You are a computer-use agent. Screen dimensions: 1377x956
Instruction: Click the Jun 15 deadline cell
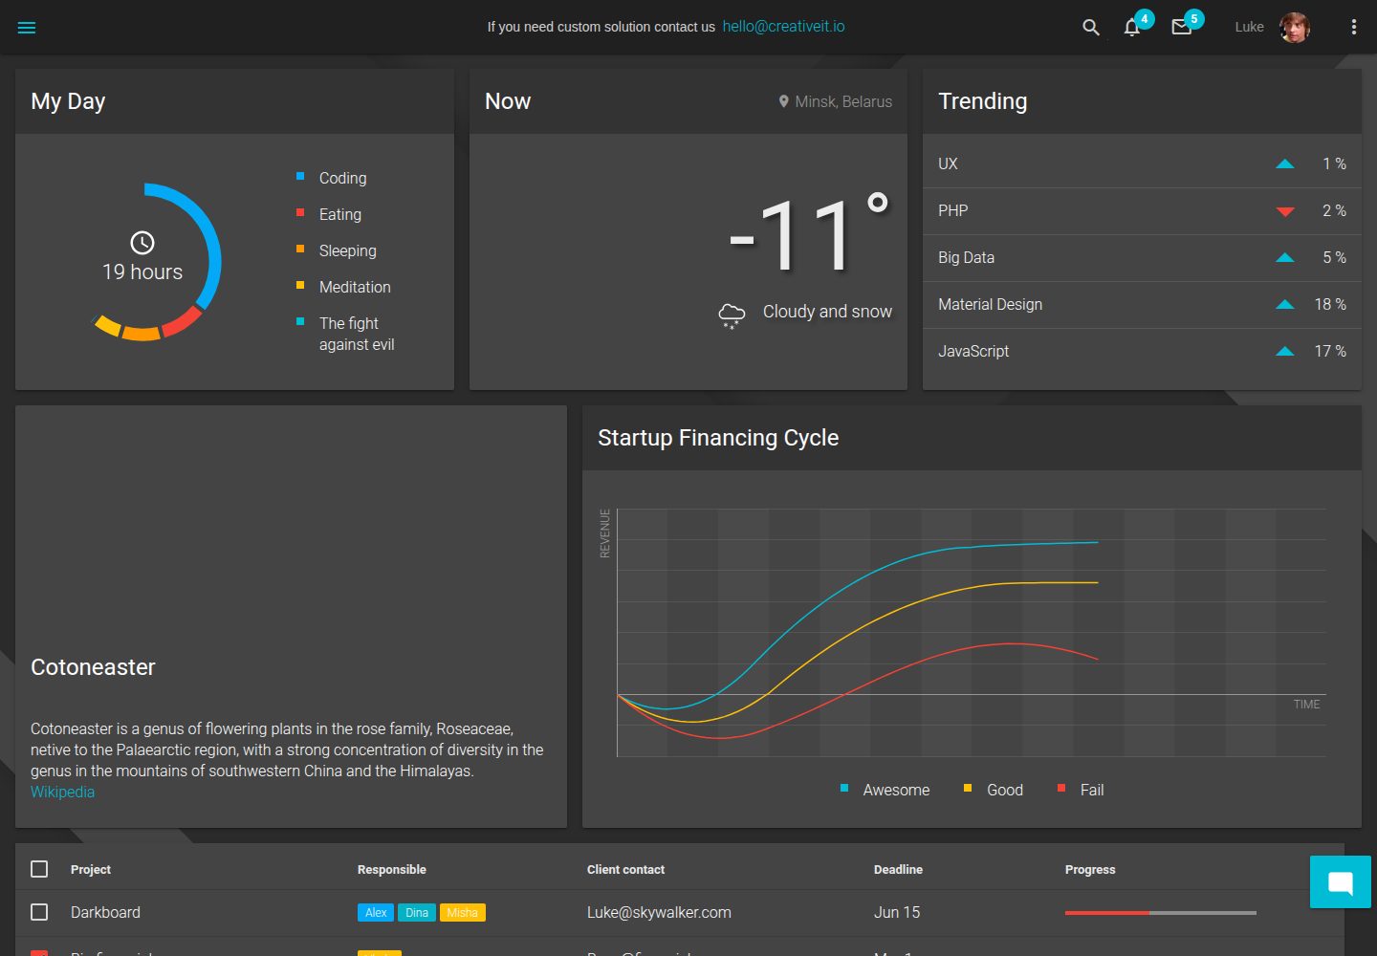pyautogui.click(x=897, y=912)
